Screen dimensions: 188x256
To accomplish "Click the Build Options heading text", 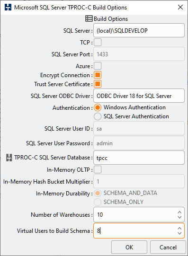I will tap(111, 19).
